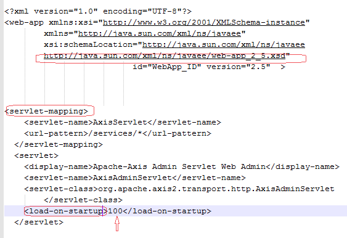347x238 pixels.
Task: Click the XML declaration line version="1.0"
Action: (x=66, y=11)
